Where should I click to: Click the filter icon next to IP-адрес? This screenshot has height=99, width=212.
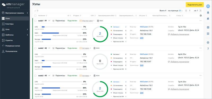(81, 16)
